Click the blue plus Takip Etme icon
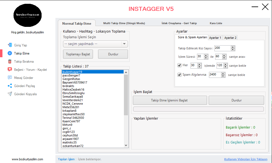272x163 pixels. pyautogui.click(x=10, y=53)
